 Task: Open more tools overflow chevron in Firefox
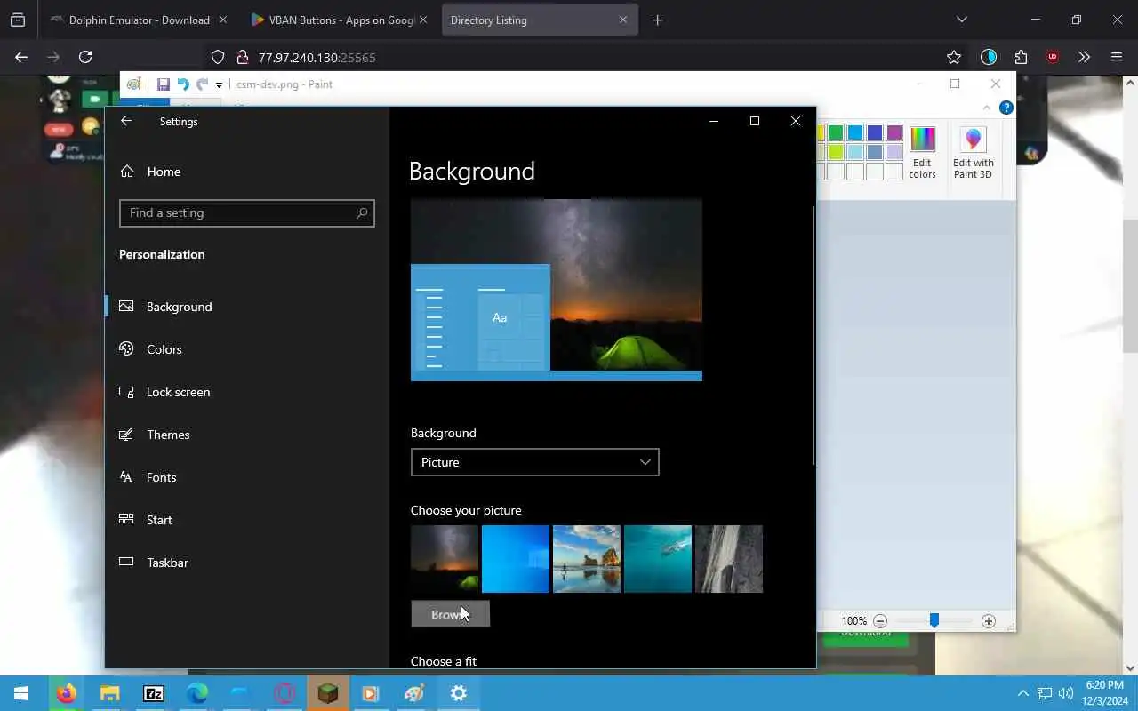pos(1084,57)
